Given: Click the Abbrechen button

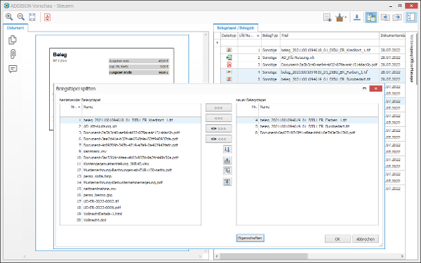Looking at the screenshot, I should (366, 239).
